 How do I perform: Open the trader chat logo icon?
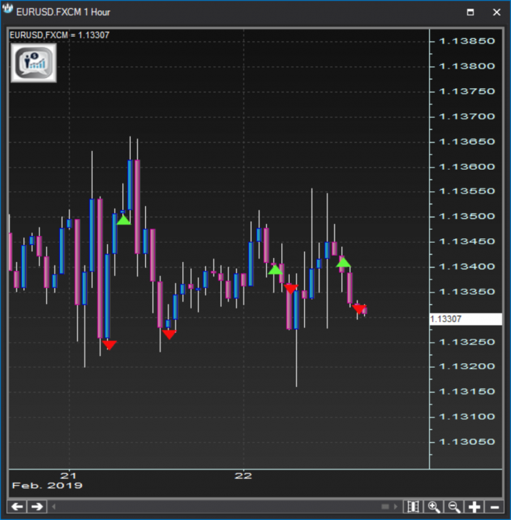tap(34, 63)
